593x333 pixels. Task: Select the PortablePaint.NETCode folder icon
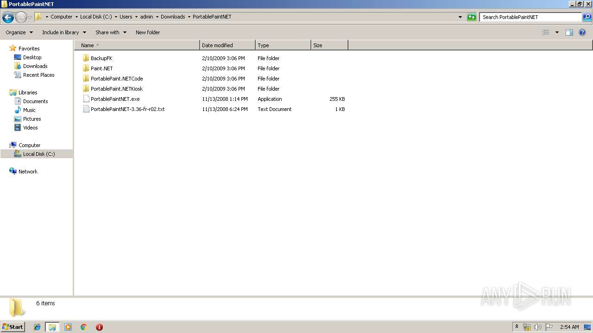[x=86, y=79]
